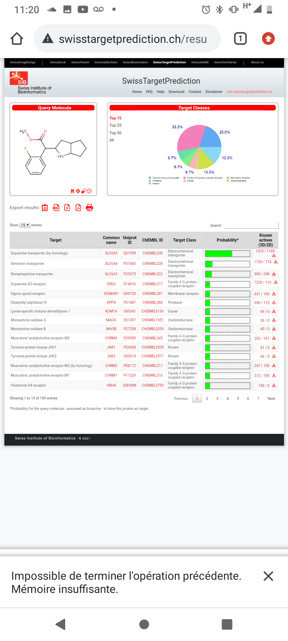Tap the browser home icon

[x=17, y=39]
